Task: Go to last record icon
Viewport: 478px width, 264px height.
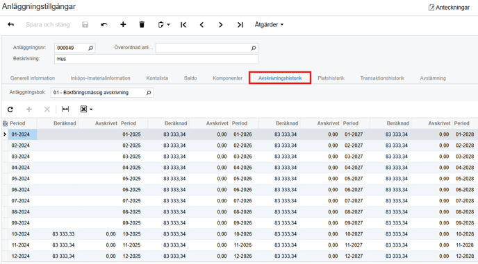Action: pos(240,25)
